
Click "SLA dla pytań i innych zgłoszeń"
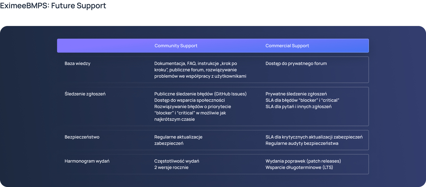click(298, 106)
